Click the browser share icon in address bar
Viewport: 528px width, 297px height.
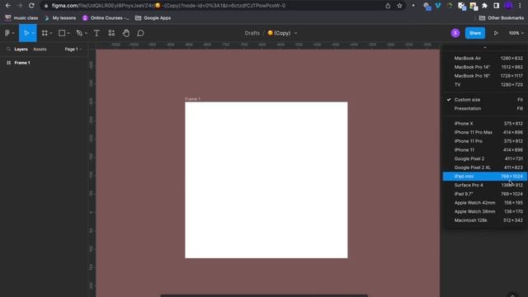(388, 6)
